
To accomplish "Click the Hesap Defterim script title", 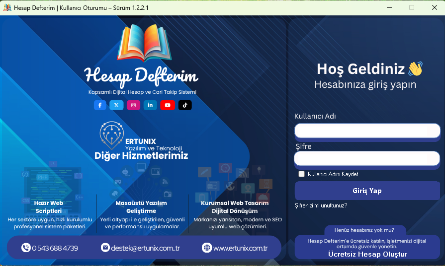I will 141,76.
